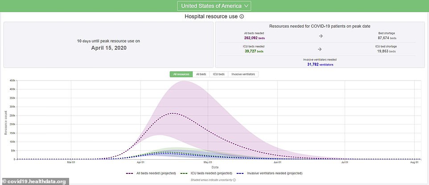Click the 450k y-axis label
This screenshot has height=185, width=429.
(x=12, y=80)
